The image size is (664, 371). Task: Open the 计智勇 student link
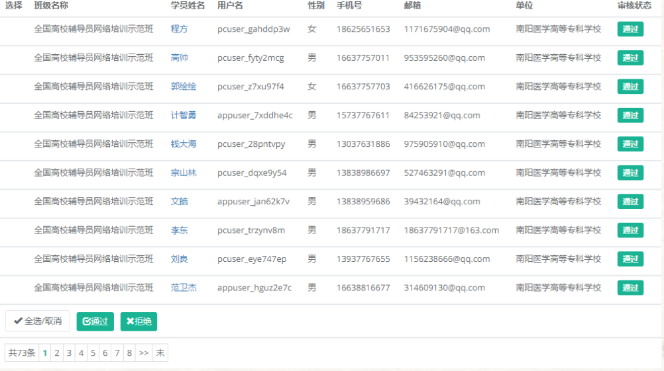[x=184, y=115]
